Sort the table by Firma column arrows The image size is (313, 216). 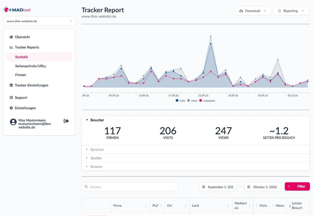point(146,205)
